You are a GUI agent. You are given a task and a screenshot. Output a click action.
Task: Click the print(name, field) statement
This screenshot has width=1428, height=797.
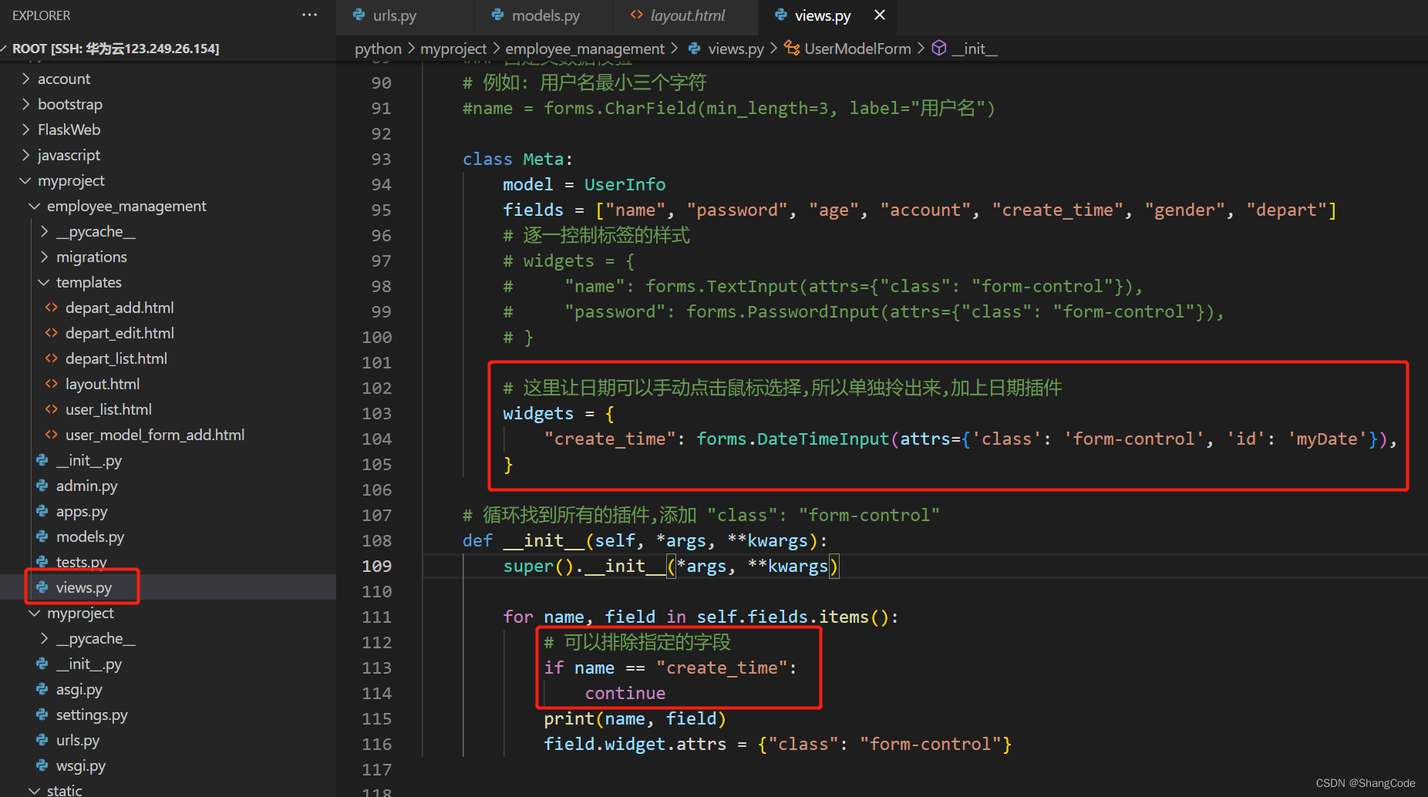click(x=635, y=718)
